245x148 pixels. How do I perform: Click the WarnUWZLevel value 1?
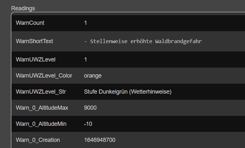[86, 60]
